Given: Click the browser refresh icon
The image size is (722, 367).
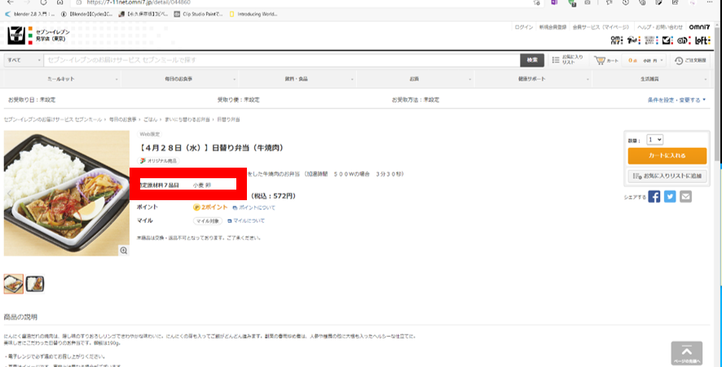Looking at the screenshot, I should [43, 2].
